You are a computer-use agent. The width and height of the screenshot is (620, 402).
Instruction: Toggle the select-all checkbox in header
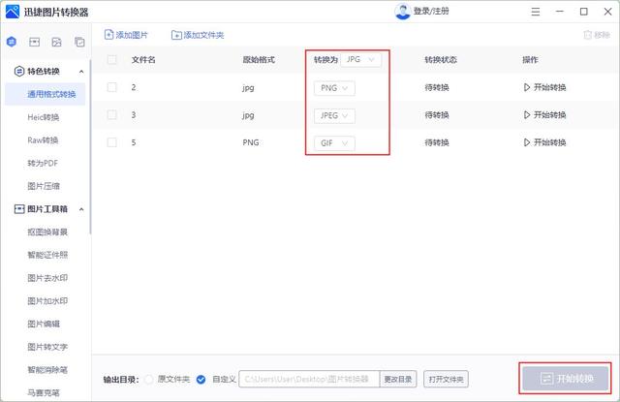[x=112, y=60]
